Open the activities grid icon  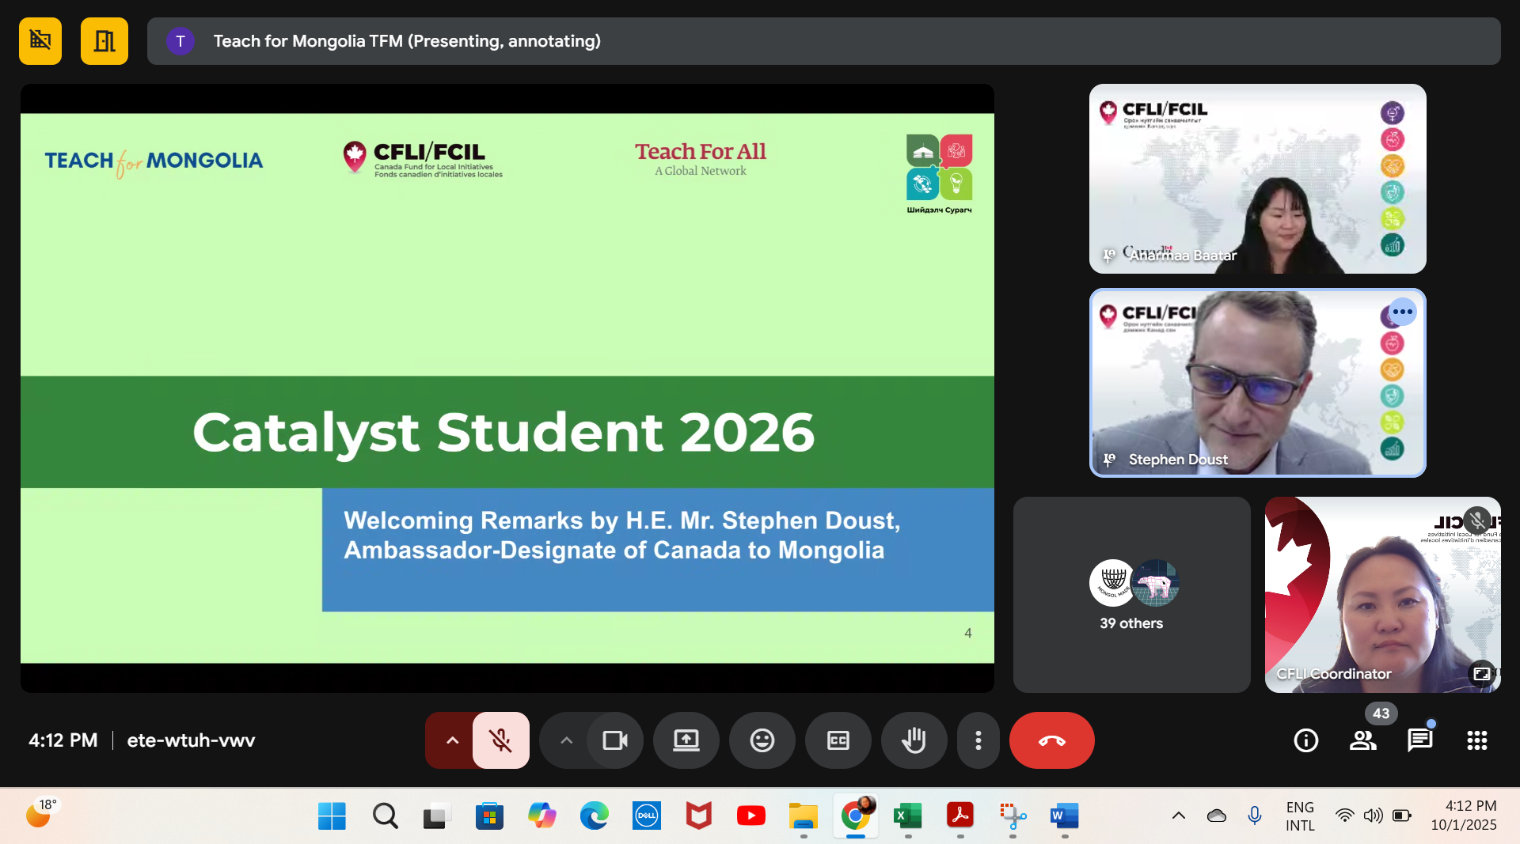[x=1476, y=740]
